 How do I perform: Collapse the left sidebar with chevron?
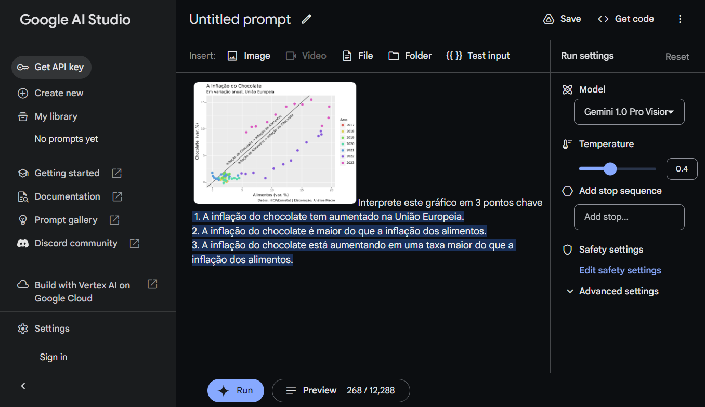[23, 386]
